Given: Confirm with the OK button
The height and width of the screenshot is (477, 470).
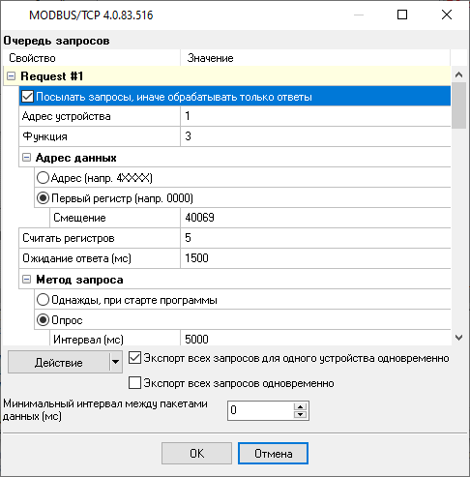Looking at the screenshot, I should tap(196, 454).
